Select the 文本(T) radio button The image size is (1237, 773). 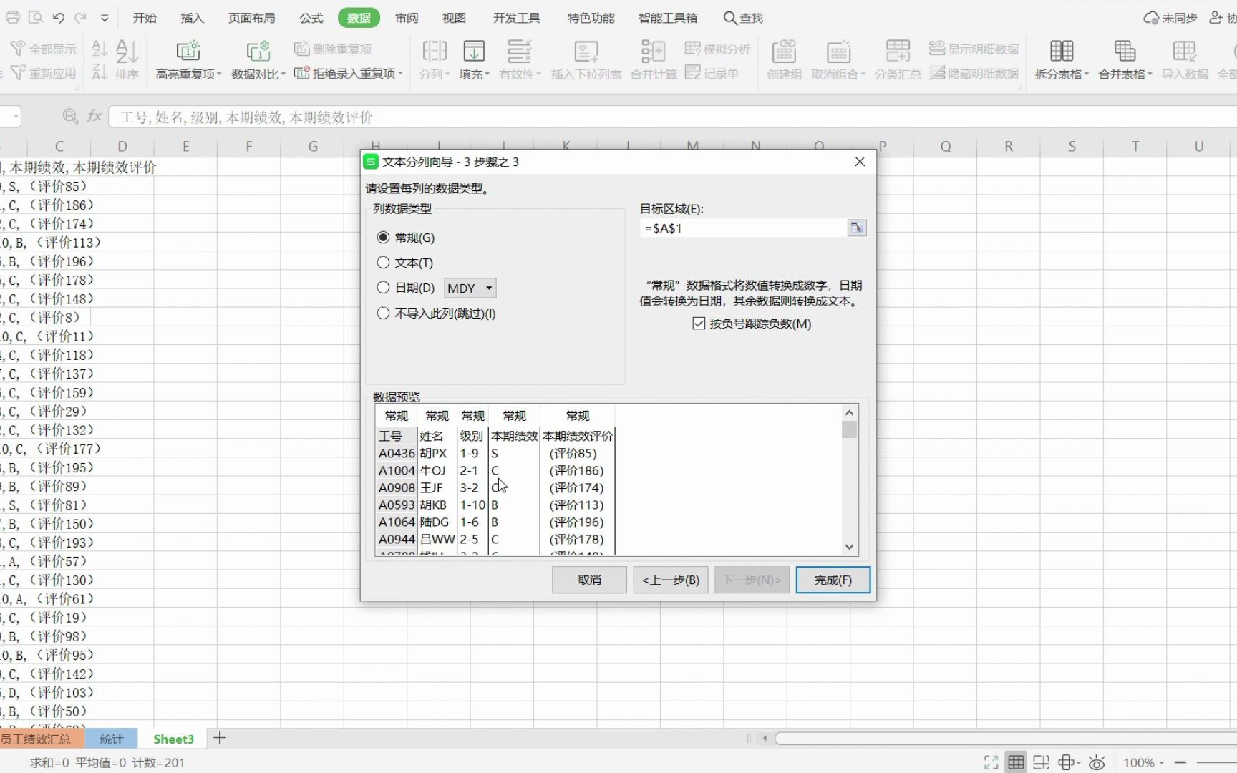[383, 263]
